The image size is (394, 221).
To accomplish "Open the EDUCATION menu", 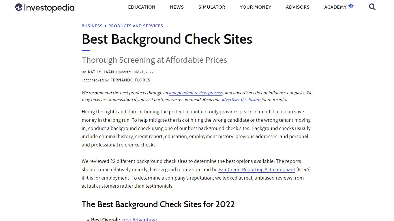I will [142, 7].
